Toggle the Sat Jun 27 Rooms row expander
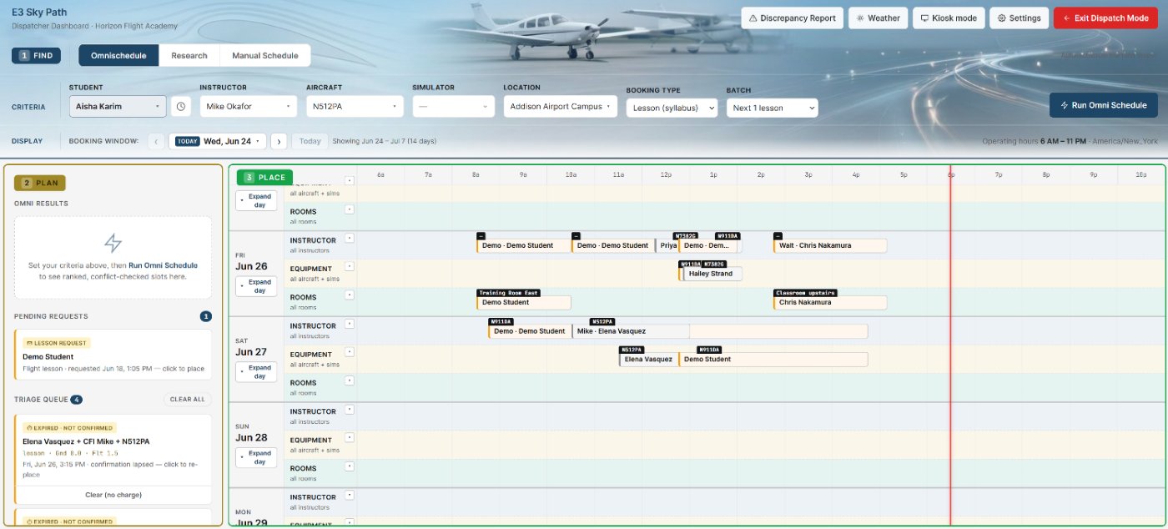The width and height of the screenshot is (1168, 529). 350,380
